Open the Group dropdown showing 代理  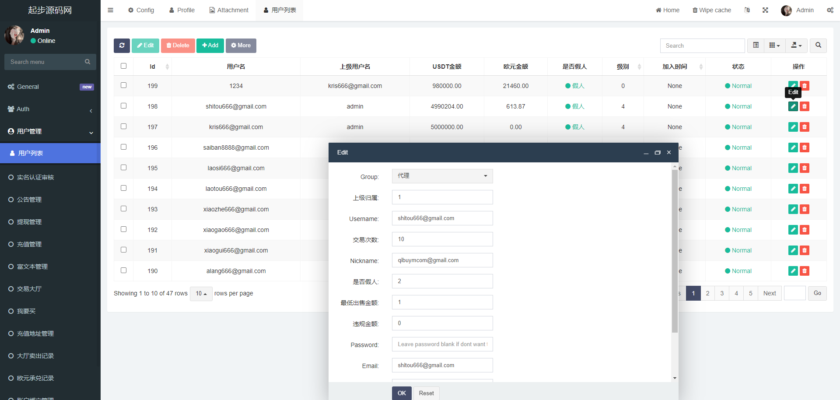pos(442,176)
